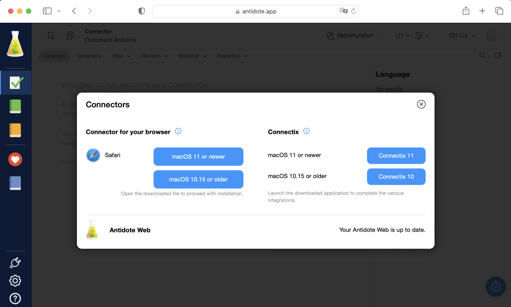This screenshot has width=511, height=307.
Task: Open the red heart favourites icon
Action: (16, 159)
